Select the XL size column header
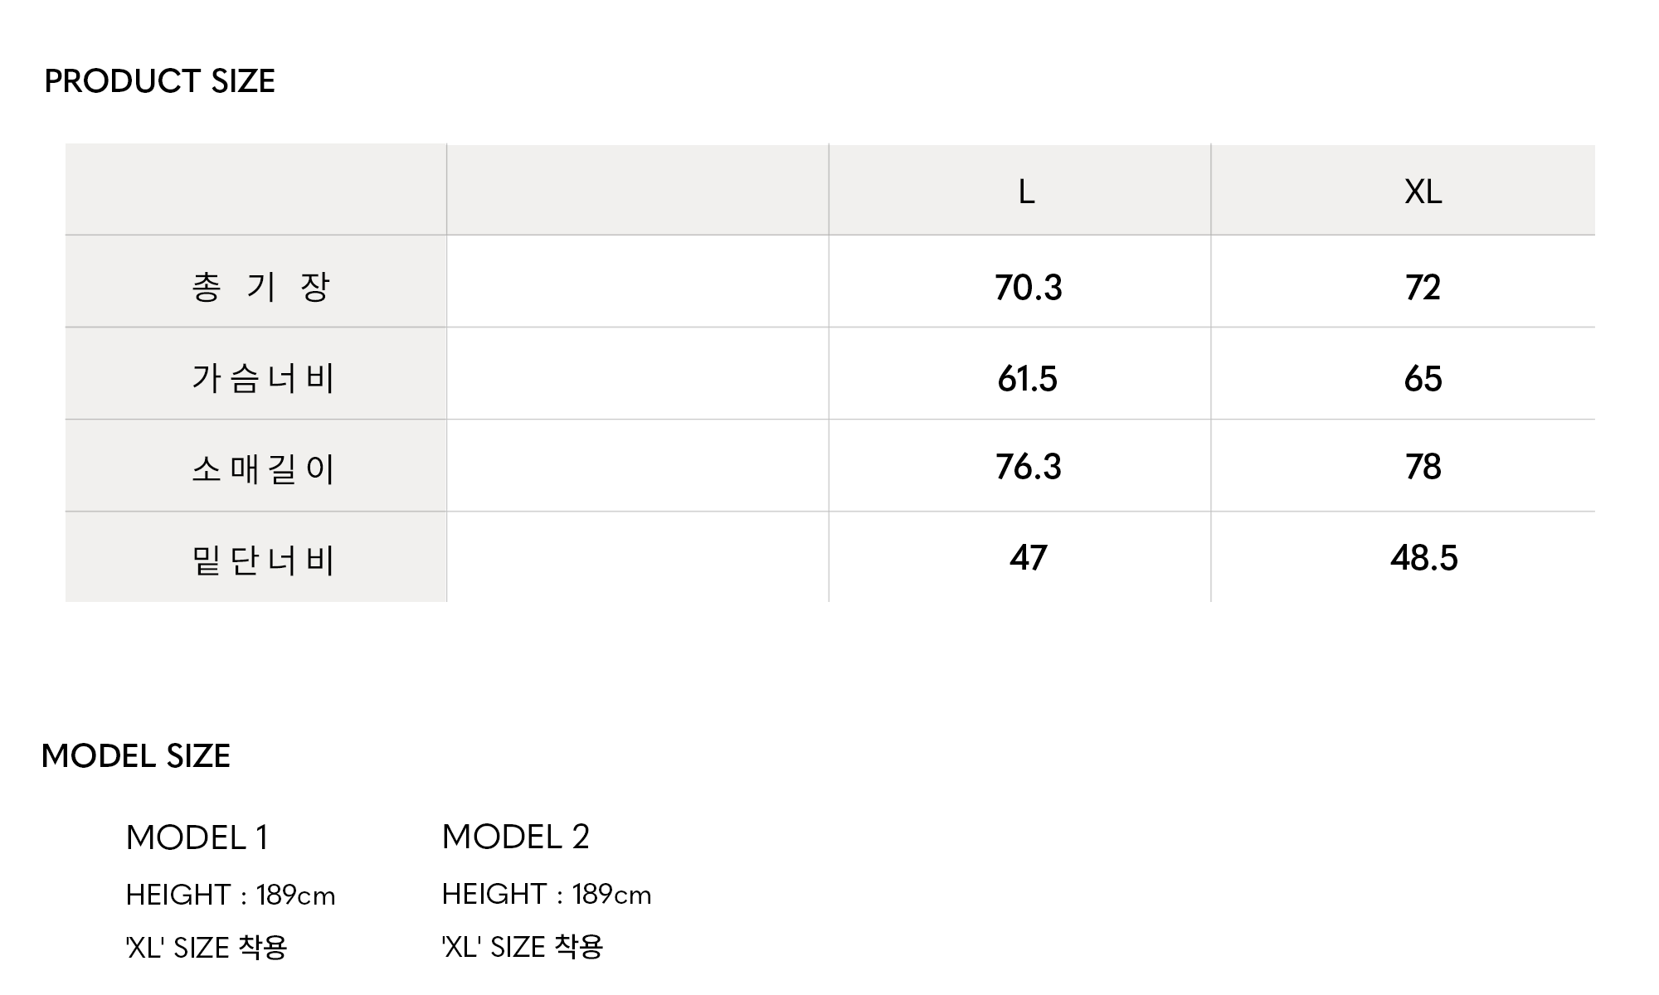The image size is (1659, 995). tap(1423, 192)
